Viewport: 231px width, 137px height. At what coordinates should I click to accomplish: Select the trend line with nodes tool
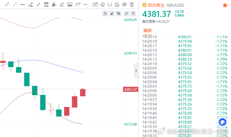point(38,4)
